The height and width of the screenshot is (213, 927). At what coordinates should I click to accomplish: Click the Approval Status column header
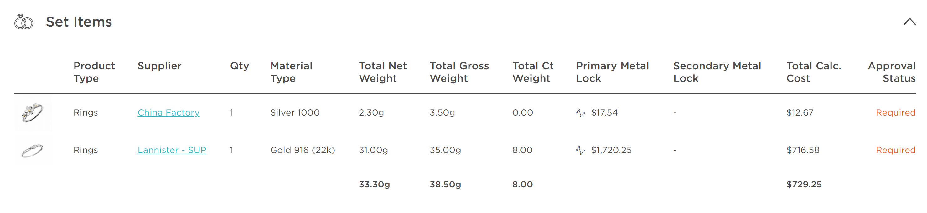pyautogui.click(x=891, y=72)
